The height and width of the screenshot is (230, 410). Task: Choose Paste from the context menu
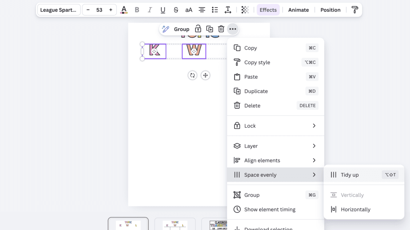coord(275,77)
